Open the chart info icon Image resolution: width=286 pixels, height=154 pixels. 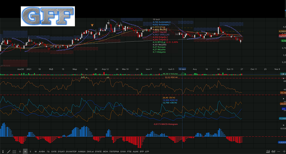pyautogui.click(x=3, y=151)
